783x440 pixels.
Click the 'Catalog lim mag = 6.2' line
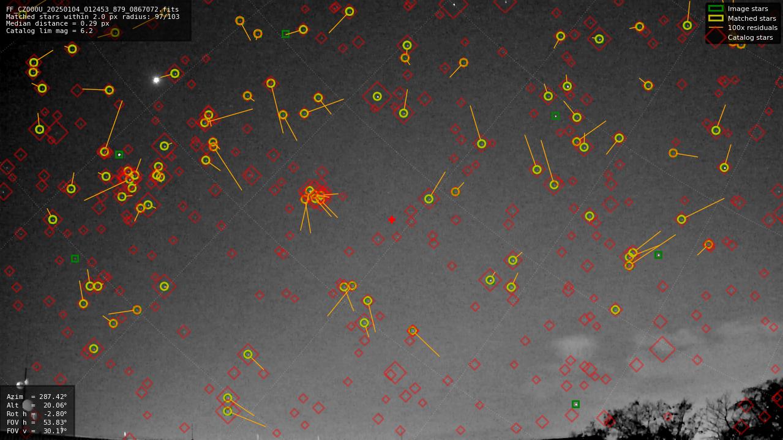point(50,31)
